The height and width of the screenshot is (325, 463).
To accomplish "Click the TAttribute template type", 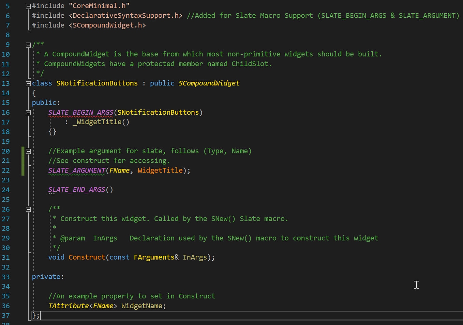I will pyautogui.click(x=68, y=306).
